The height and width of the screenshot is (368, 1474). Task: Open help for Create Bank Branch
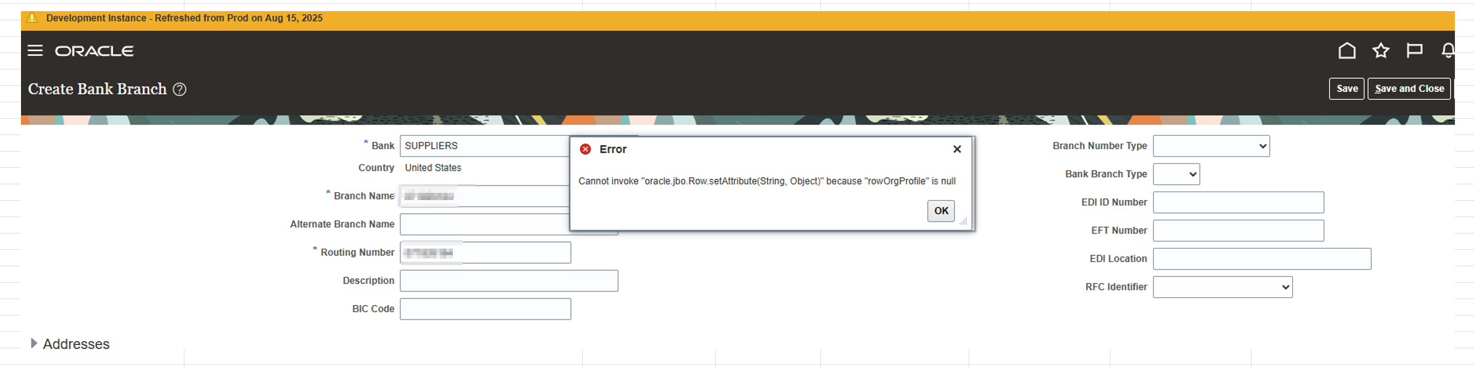point(180,89)
